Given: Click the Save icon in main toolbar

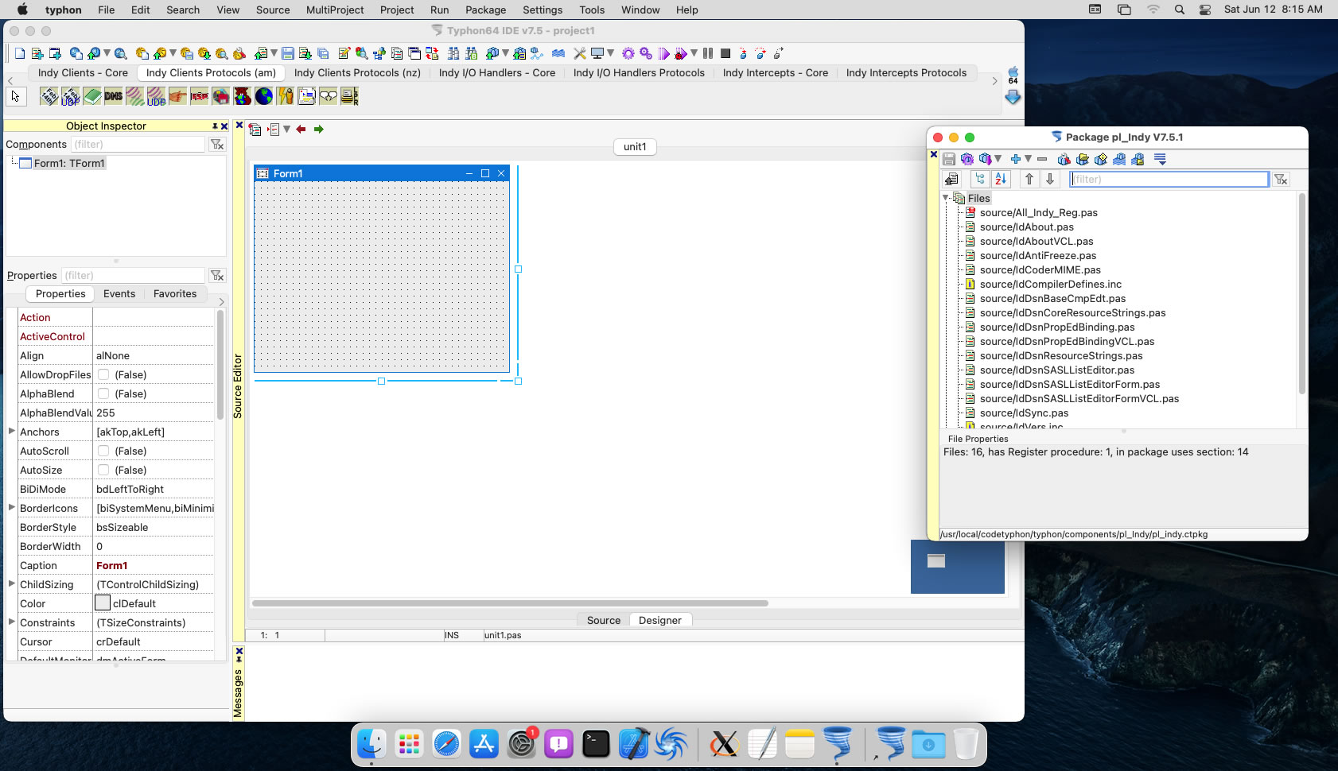Looking at the screenshot, I should pos(288,53).
